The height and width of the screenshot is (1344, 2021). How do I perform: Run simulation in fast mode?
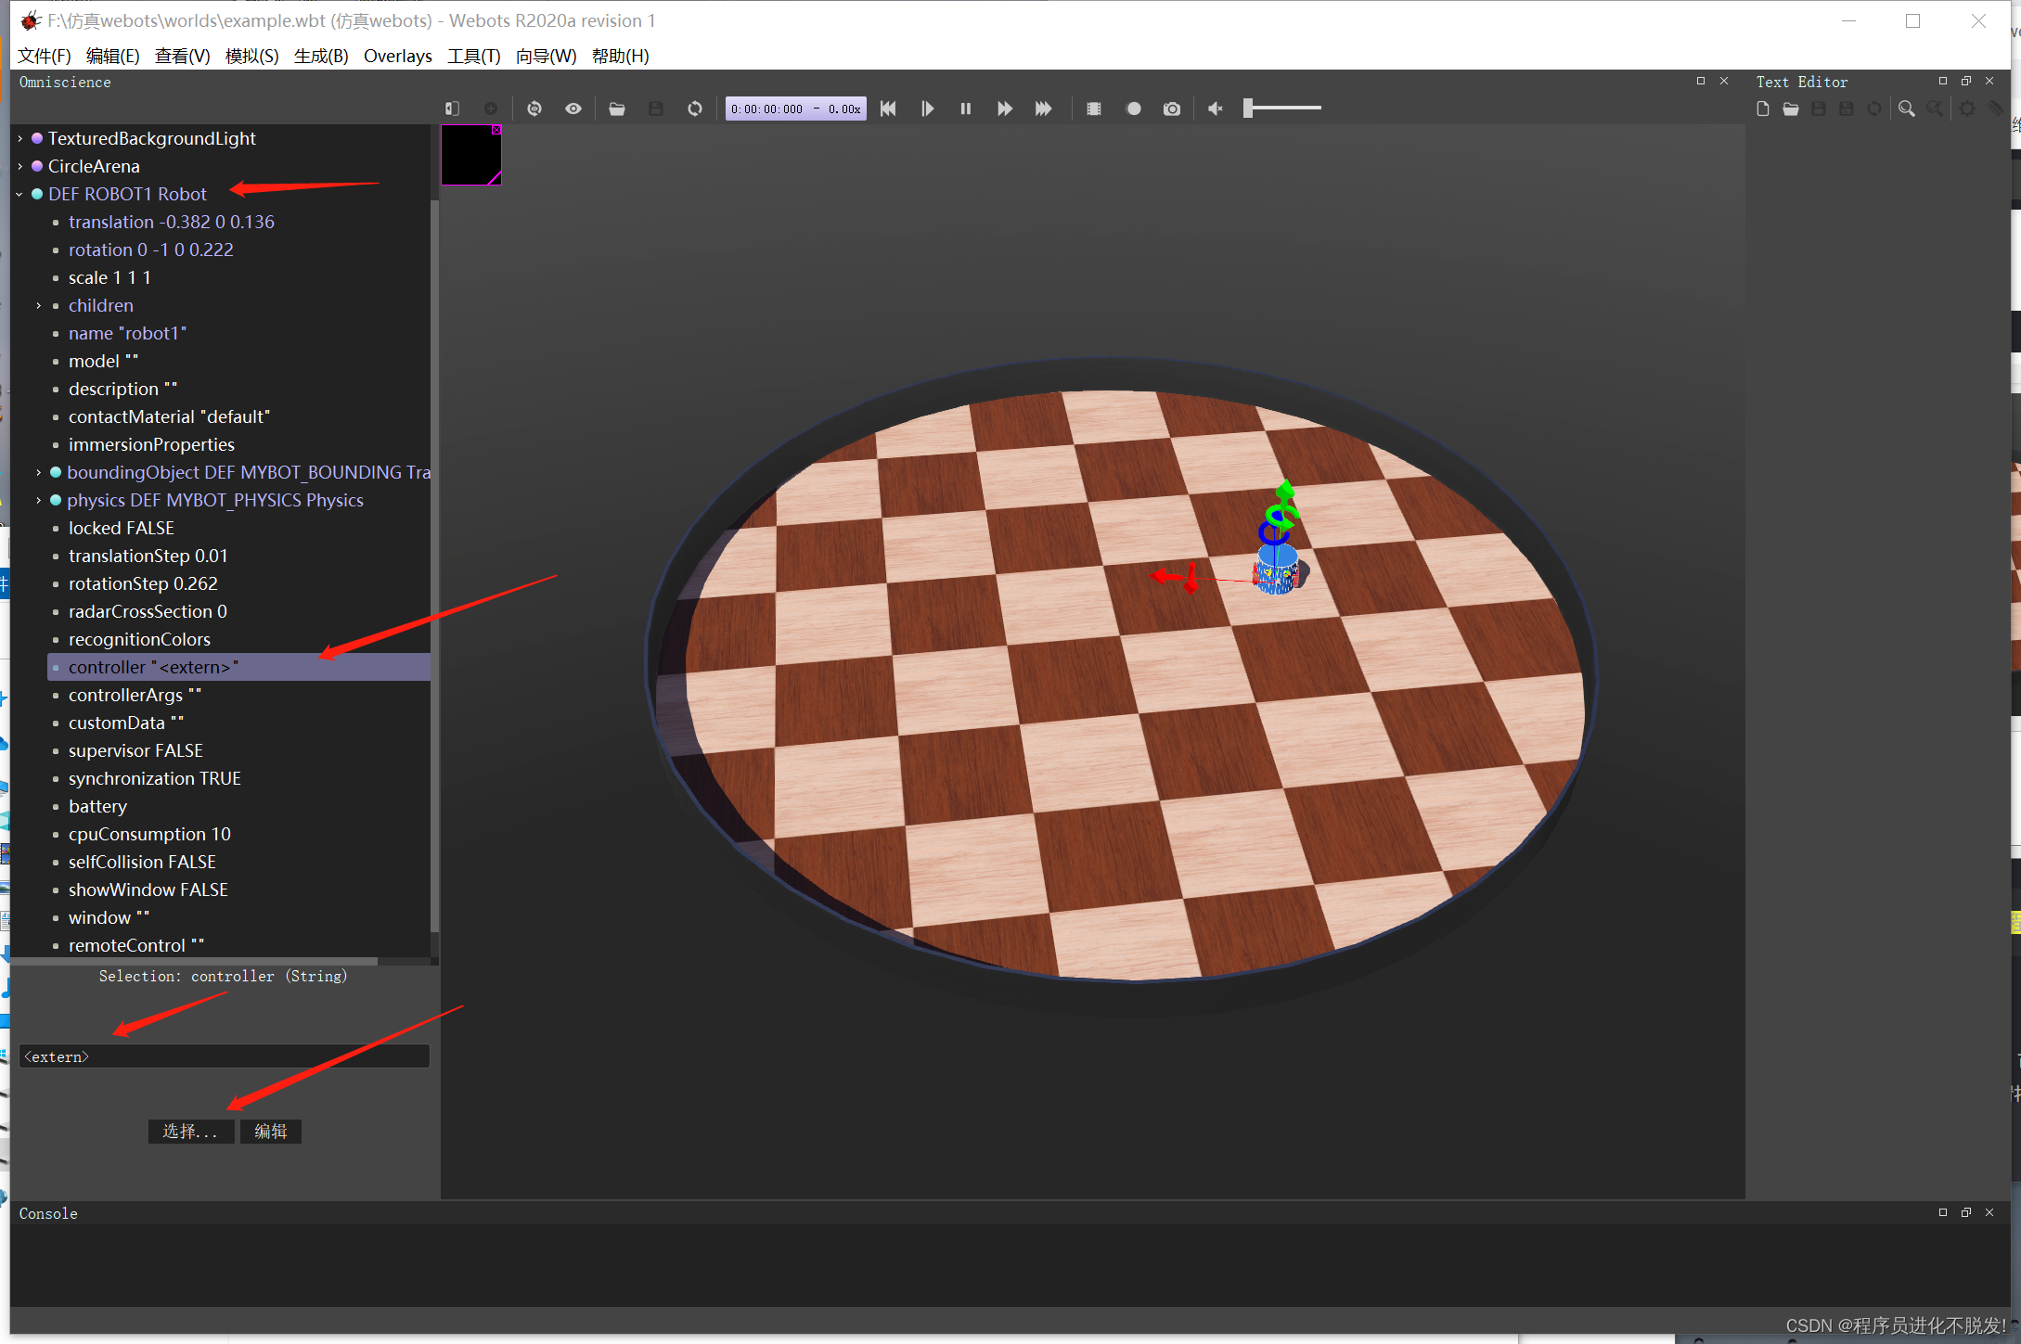[x=1043, y=109]
